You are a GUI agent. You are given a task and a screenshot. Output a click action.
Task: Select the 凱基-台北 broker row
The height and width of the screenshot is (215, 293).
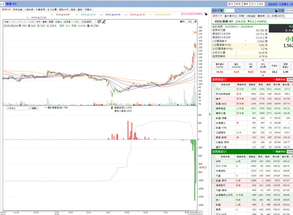[x=252, y=104]
